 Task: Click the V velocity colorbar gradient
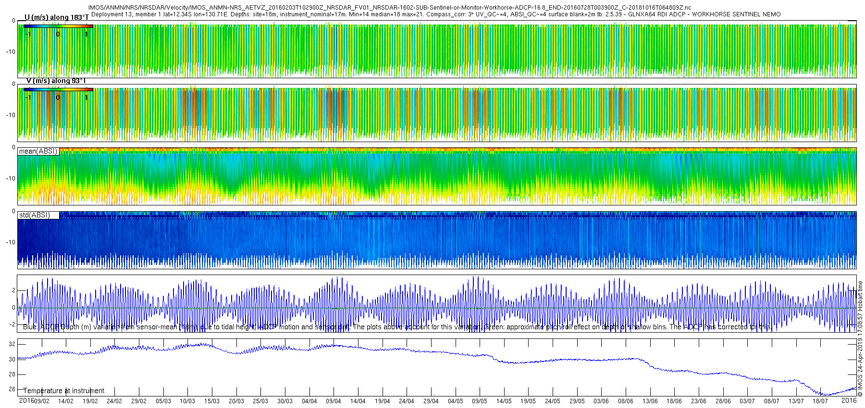pos(58,89)
